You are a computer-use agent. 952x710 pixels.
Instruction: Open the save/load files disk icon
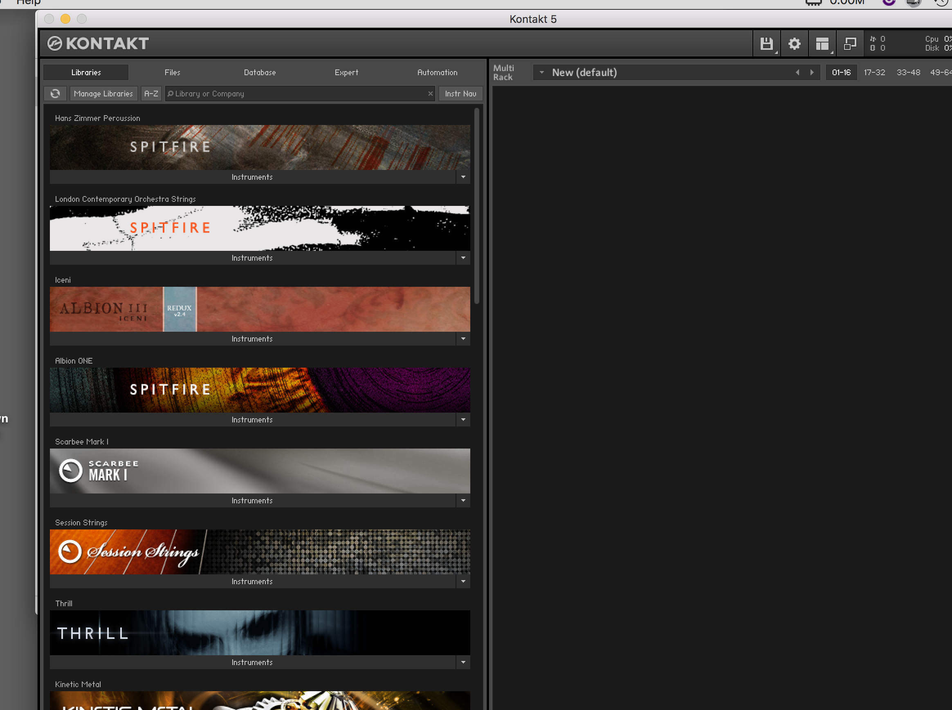[x=766, y=44]
